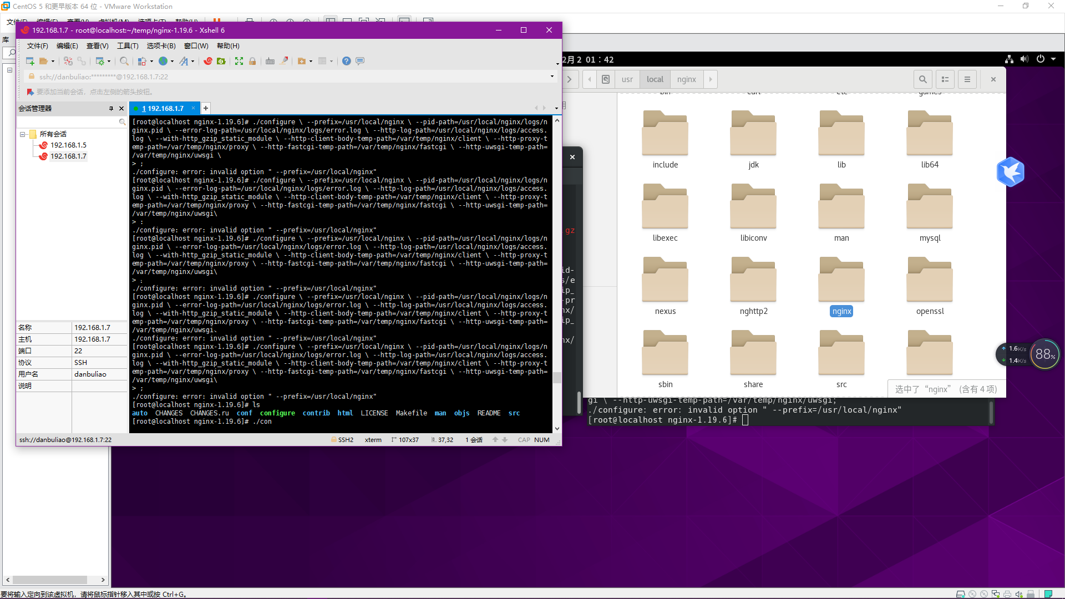This screenshot has width=1065, height=599.
Task: Click the VMware library horizontal scrollbar
Action: point(50,580)
